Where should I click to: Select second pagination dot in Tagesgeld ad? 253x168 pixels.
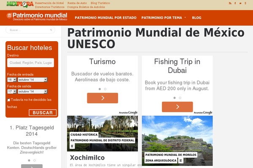pos(35,160)
